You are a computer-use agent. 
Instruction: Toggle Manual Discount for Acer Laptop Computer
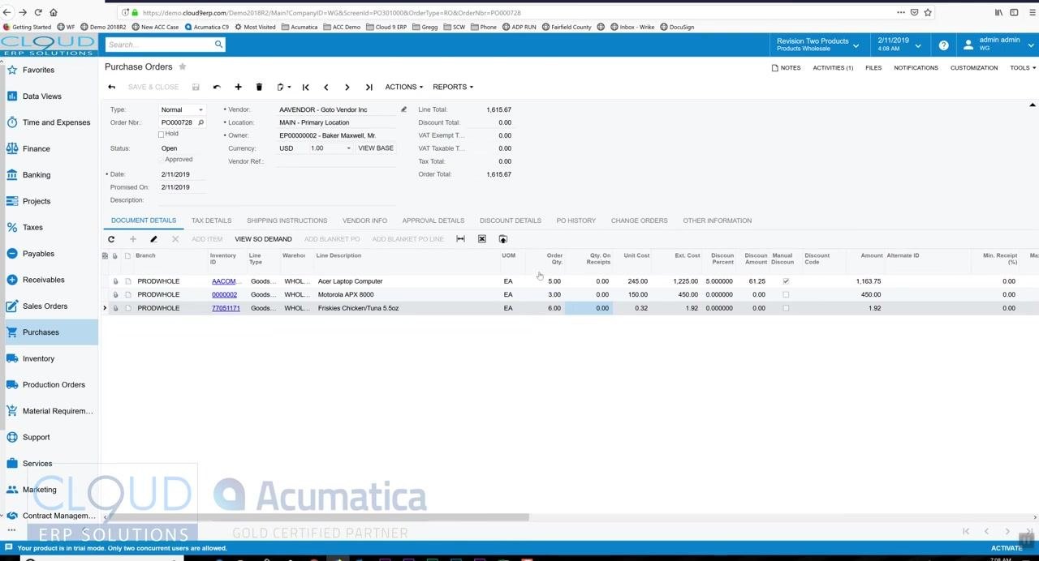coord(786,281)
